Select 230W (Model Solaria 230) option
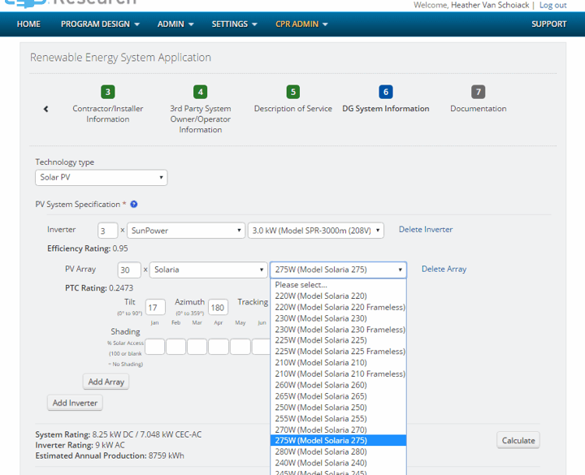 coord(338,318)
